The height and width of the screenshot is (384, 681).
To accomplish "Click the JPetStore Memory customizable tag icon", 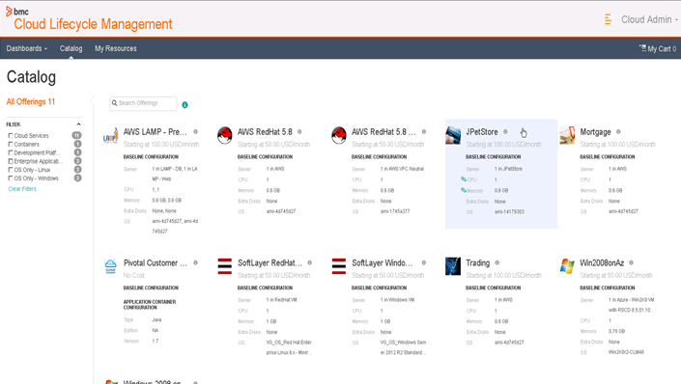I will click(x=464, y=190).
